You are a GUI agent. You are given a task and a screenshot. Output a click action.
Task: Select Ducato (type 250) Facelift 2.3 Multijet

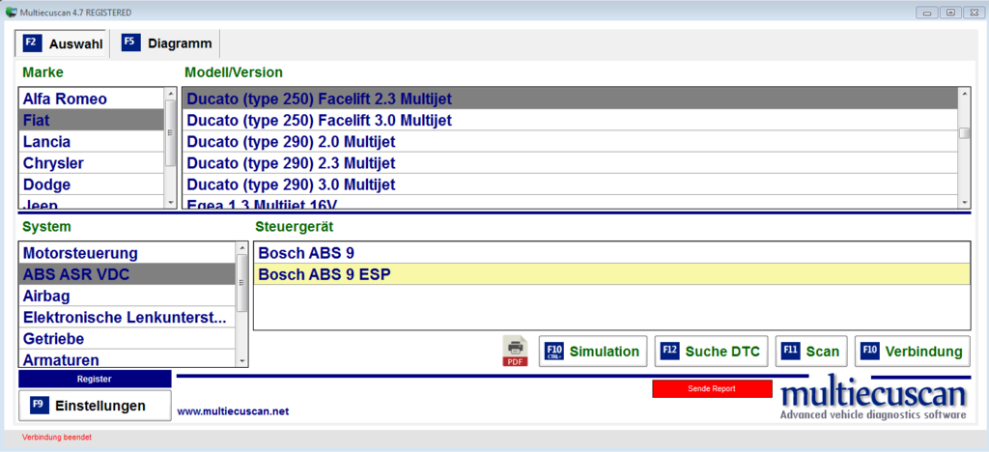tap(570, 99)
